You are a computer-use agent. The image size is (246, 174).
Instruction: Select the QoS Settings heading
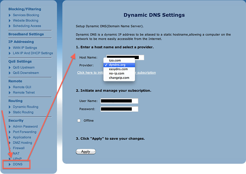(x=20, y=62)
